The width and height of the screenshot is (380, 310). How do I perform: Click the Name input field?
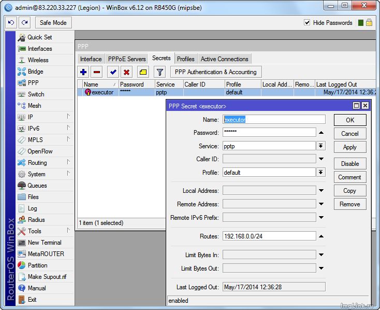click(x=274, y=119)
